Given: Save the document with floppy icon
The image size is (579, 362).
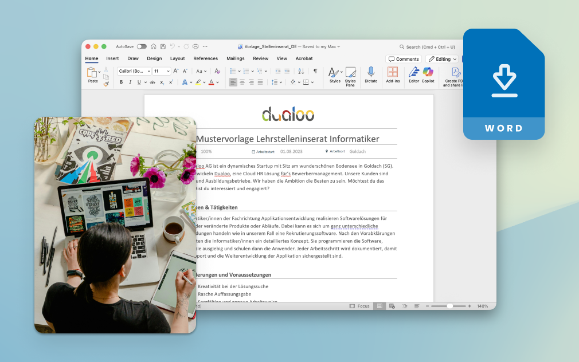Looking at the screenshot, I should point(163,46).
